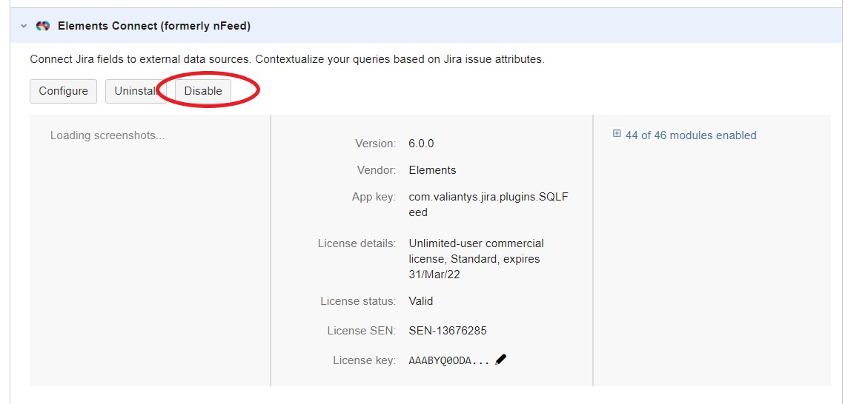Edit the license key with pencil icon
Screen dimensions: 848x404
pyautogui.click(x=501, y=360)
